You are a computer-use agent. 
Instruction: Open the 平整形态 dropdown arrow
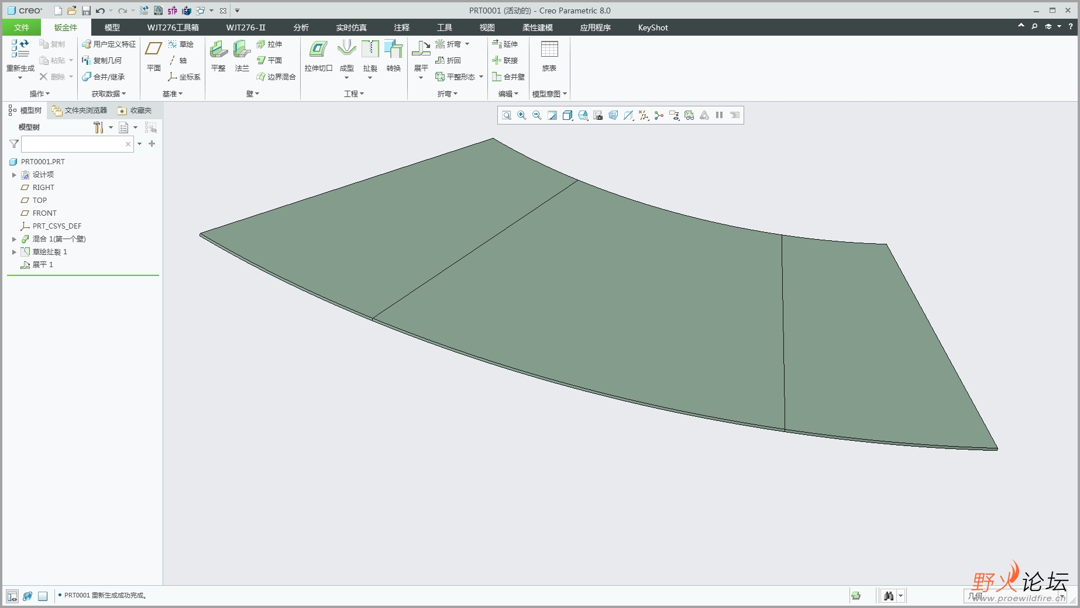click(481, 77)
